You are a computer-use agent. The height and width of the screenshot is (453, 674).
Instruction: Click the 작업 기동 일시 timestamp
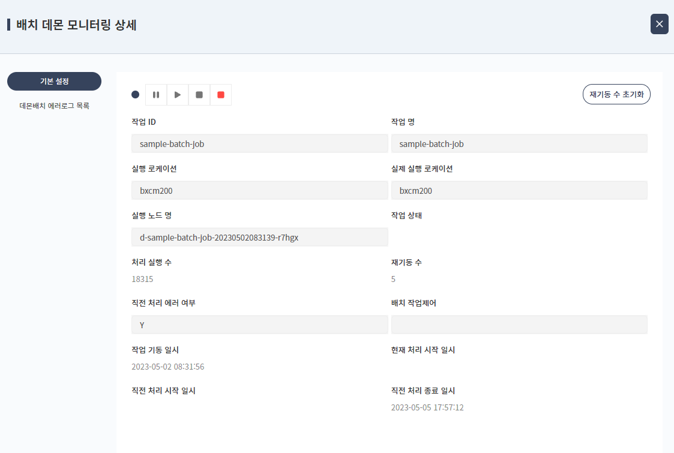167,367
